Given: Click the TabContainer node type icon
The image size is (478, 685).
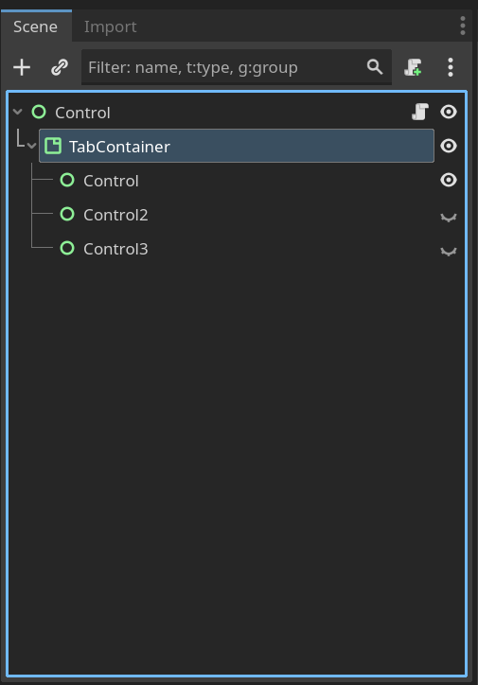Looking at the screenshot, I should coord(53,146).
